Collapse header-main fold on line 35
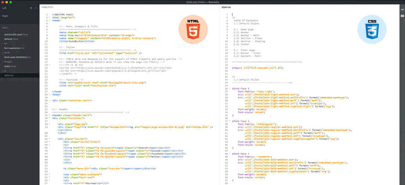The width and height of the screenshot is (405, 185). pyautogui.click(x=50, y=115)
